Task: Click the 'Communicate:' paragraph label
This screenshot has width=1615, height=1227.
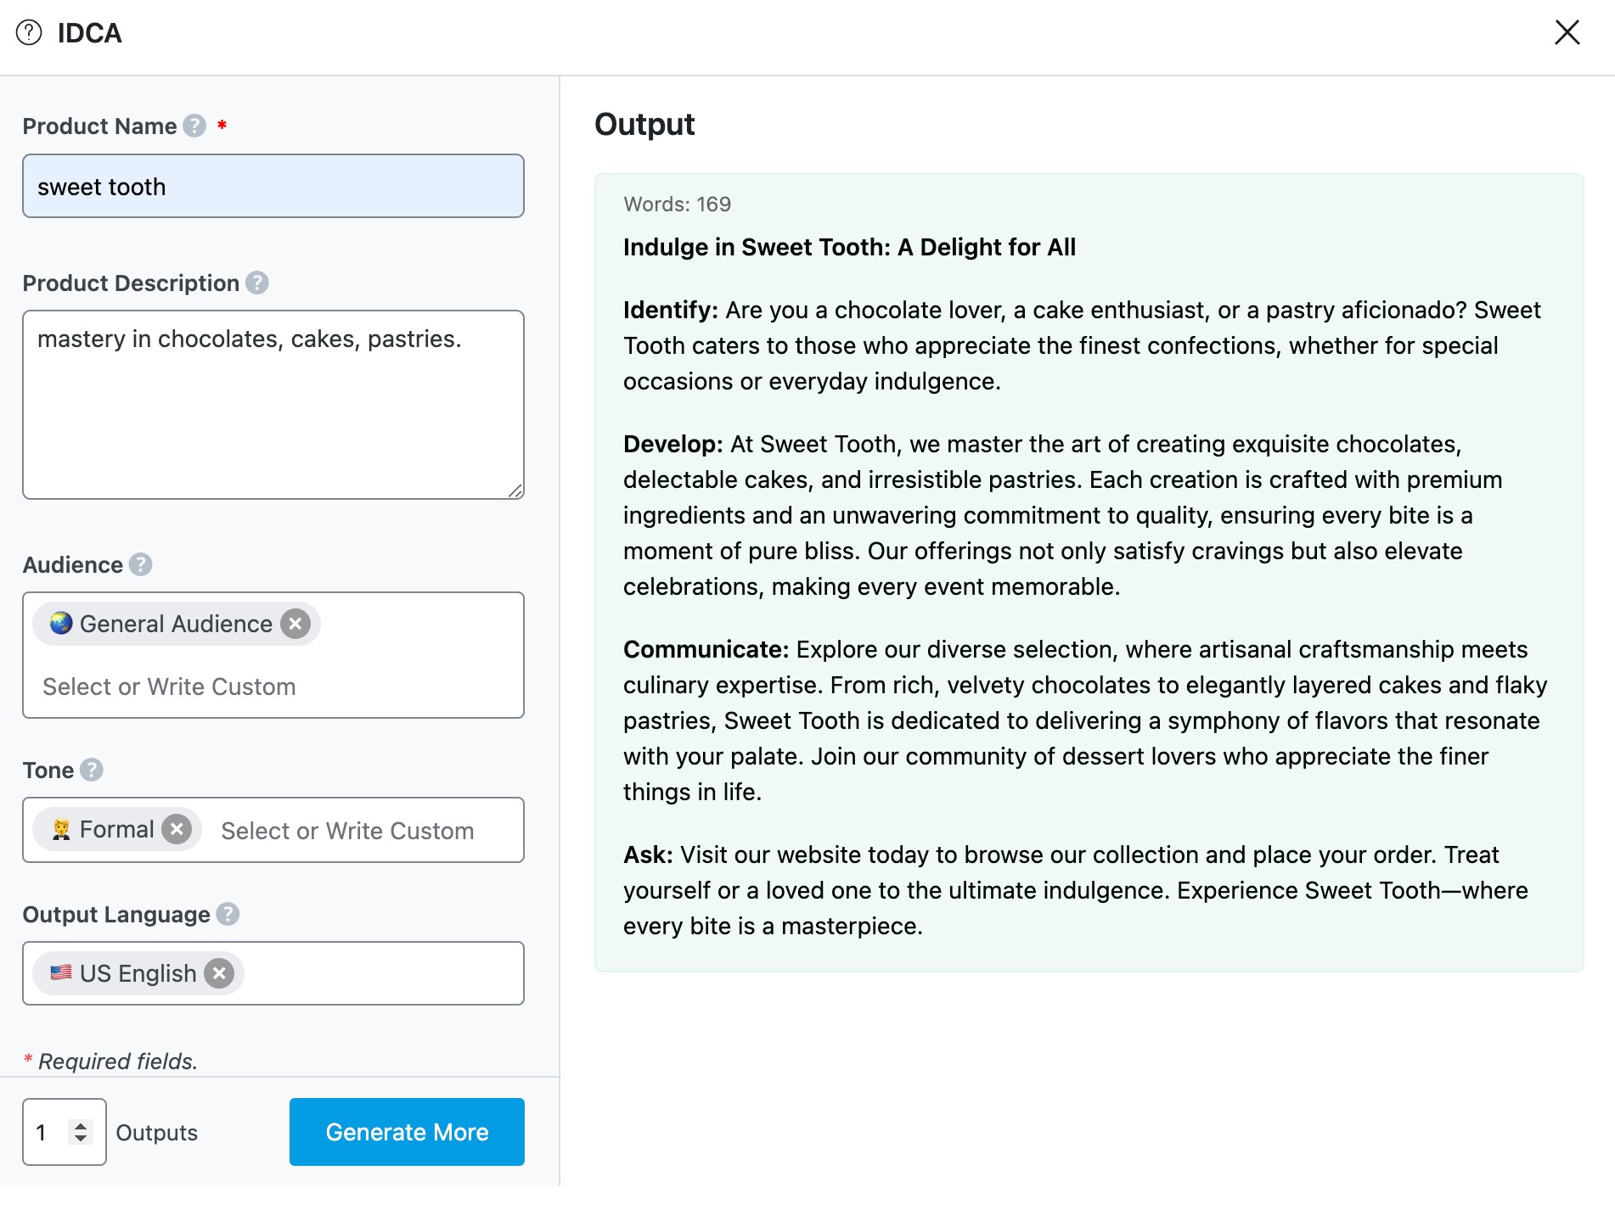Action: (706, 649)
